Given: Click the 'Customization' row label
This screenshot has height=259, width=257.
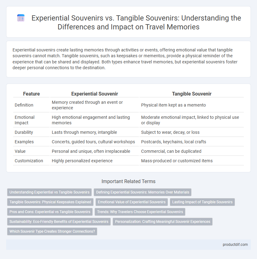Looking at the screenshot, I should click(29, 161).
